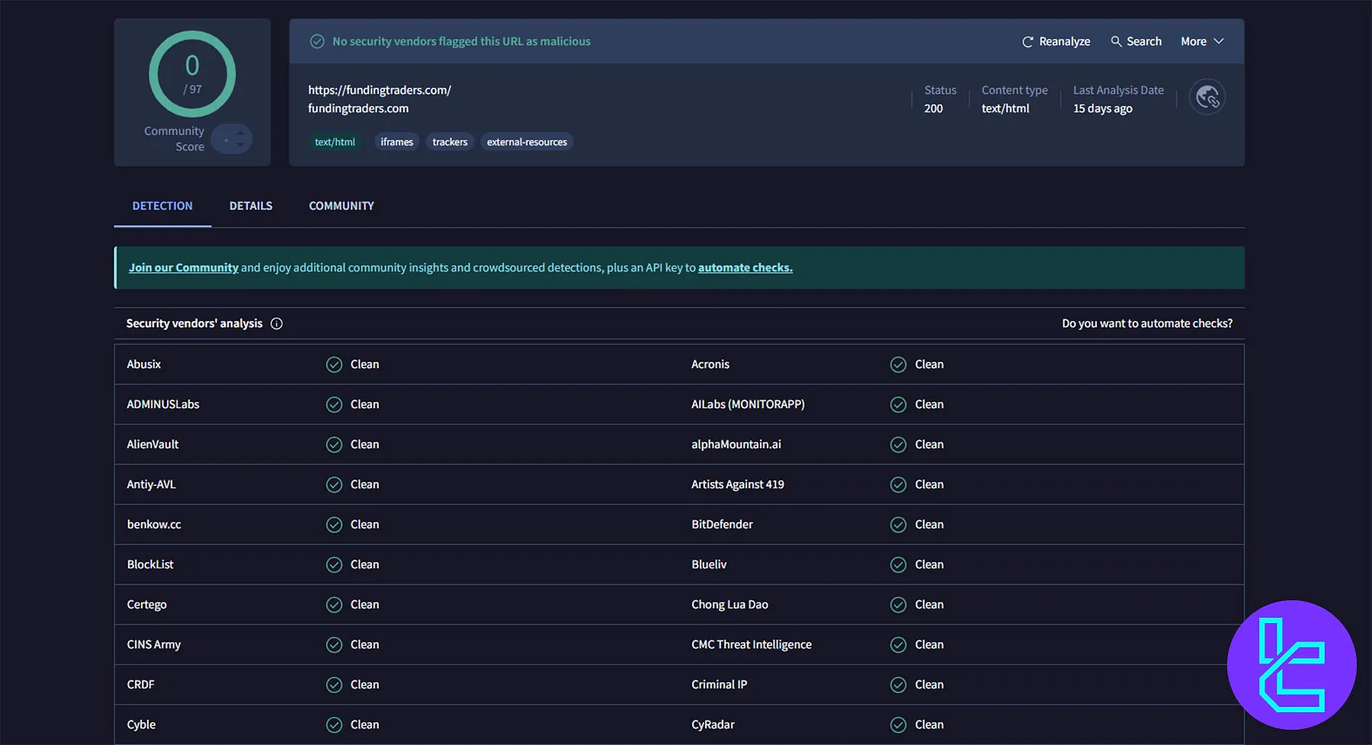1372x745 pixels.
Task: Switch to the DETAILS tab
Action: point(251,206)
